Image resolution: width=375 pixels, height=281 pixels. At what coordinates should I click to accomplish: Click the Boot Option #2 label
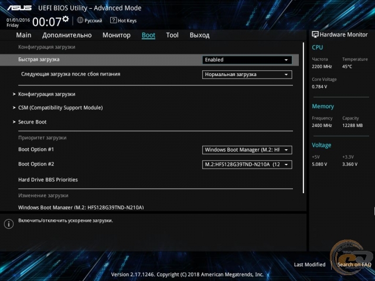click(36, 164)
